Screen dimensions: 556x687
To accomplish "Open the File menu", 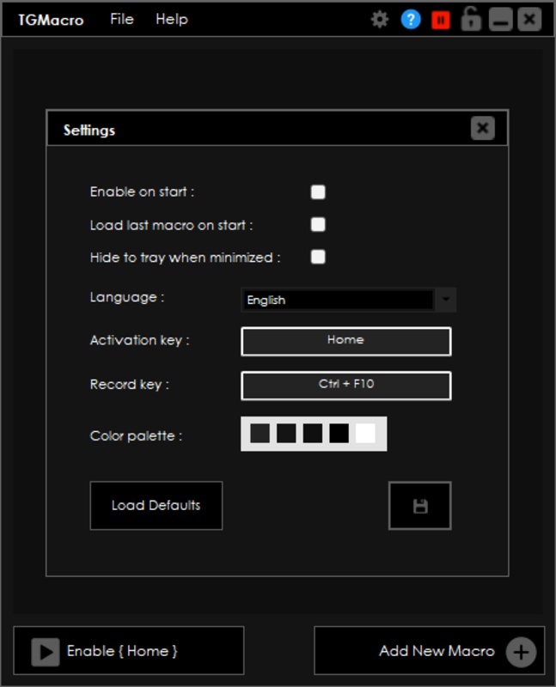I will pos(122,19).
